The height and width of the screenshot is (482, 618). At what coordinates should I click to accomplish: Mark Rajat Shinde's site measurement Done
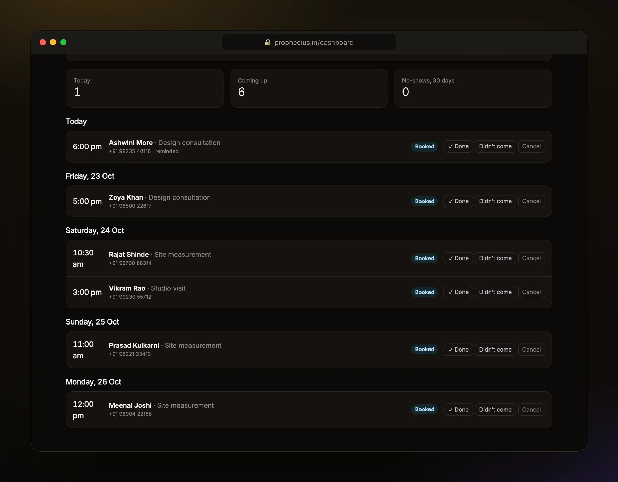[x=458, y=258]
